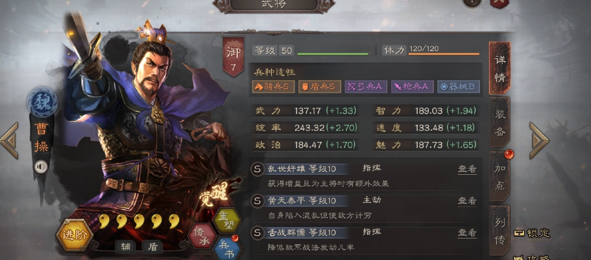Switch to the 加点 tab
591x260 pixels.
[x=500, y=176]
